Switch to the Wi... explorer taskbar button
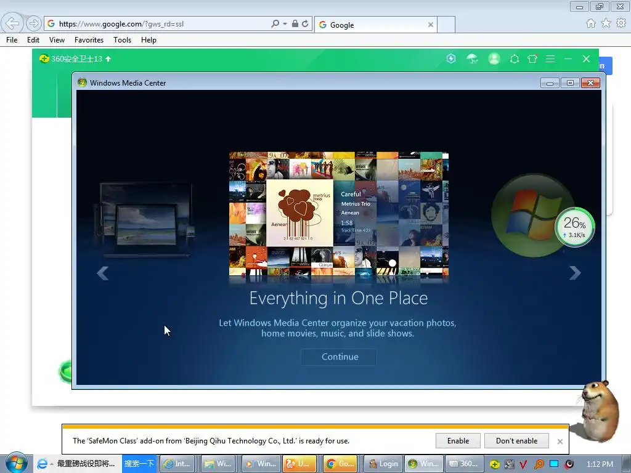 [x=218, y=464]
